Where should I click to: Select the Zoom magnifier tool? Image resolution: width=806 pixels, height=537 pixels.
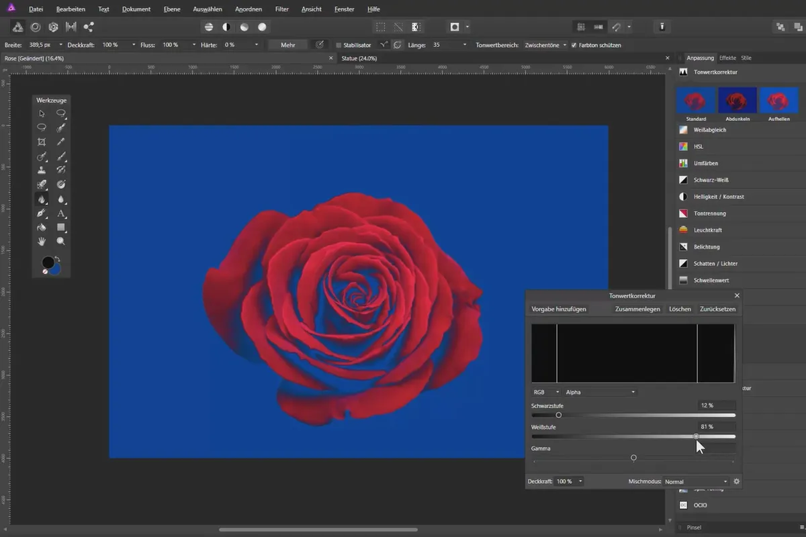point(61,241)
